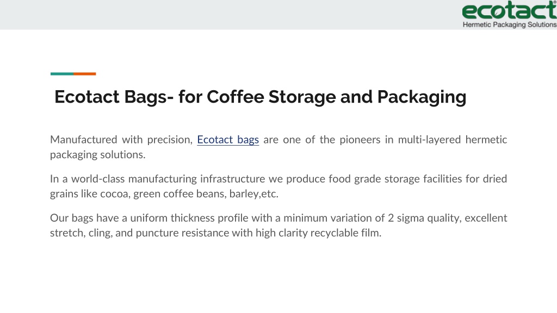The height and width of the screenshot is (313, 557).
Task: Click the ecotact logo in the header
Action: pos(509,11)
